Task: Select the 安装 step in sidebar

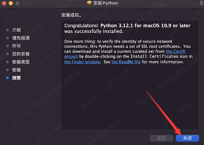Action: click(16, 70)
